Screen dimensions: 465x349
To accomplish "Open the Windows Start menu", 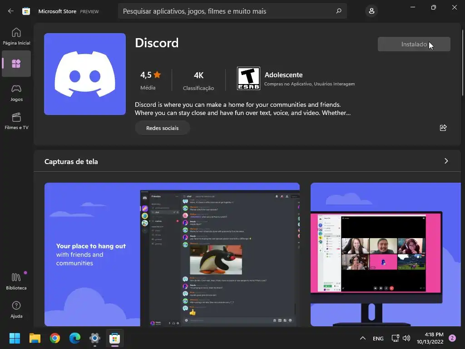I will click(15, 338).
